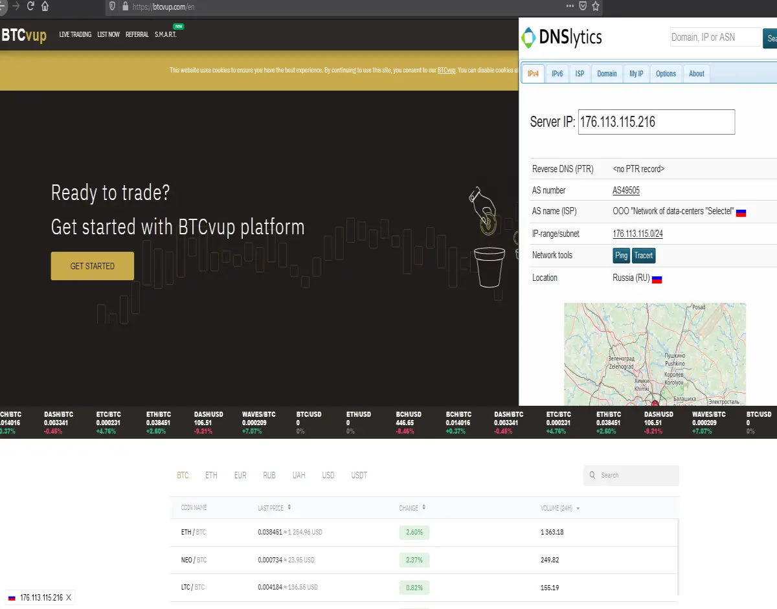Click the DNSlytics logo
Screen dimensions: 777x609
[562, 38]
